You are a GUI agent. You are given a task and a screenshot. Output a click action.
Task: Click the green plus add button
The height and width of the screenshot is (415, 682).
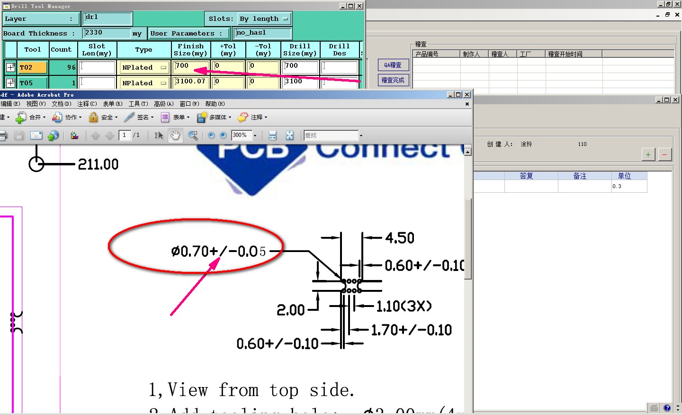coord(648,154)
